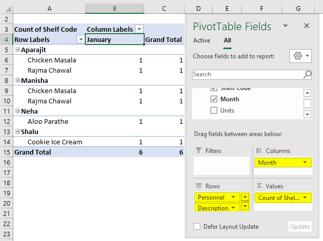Open the Personnel field dropdown in Rows

coord(234,197)
